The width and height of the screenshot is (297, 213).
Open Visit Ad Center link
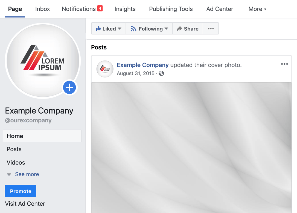[x=25, y=204]
